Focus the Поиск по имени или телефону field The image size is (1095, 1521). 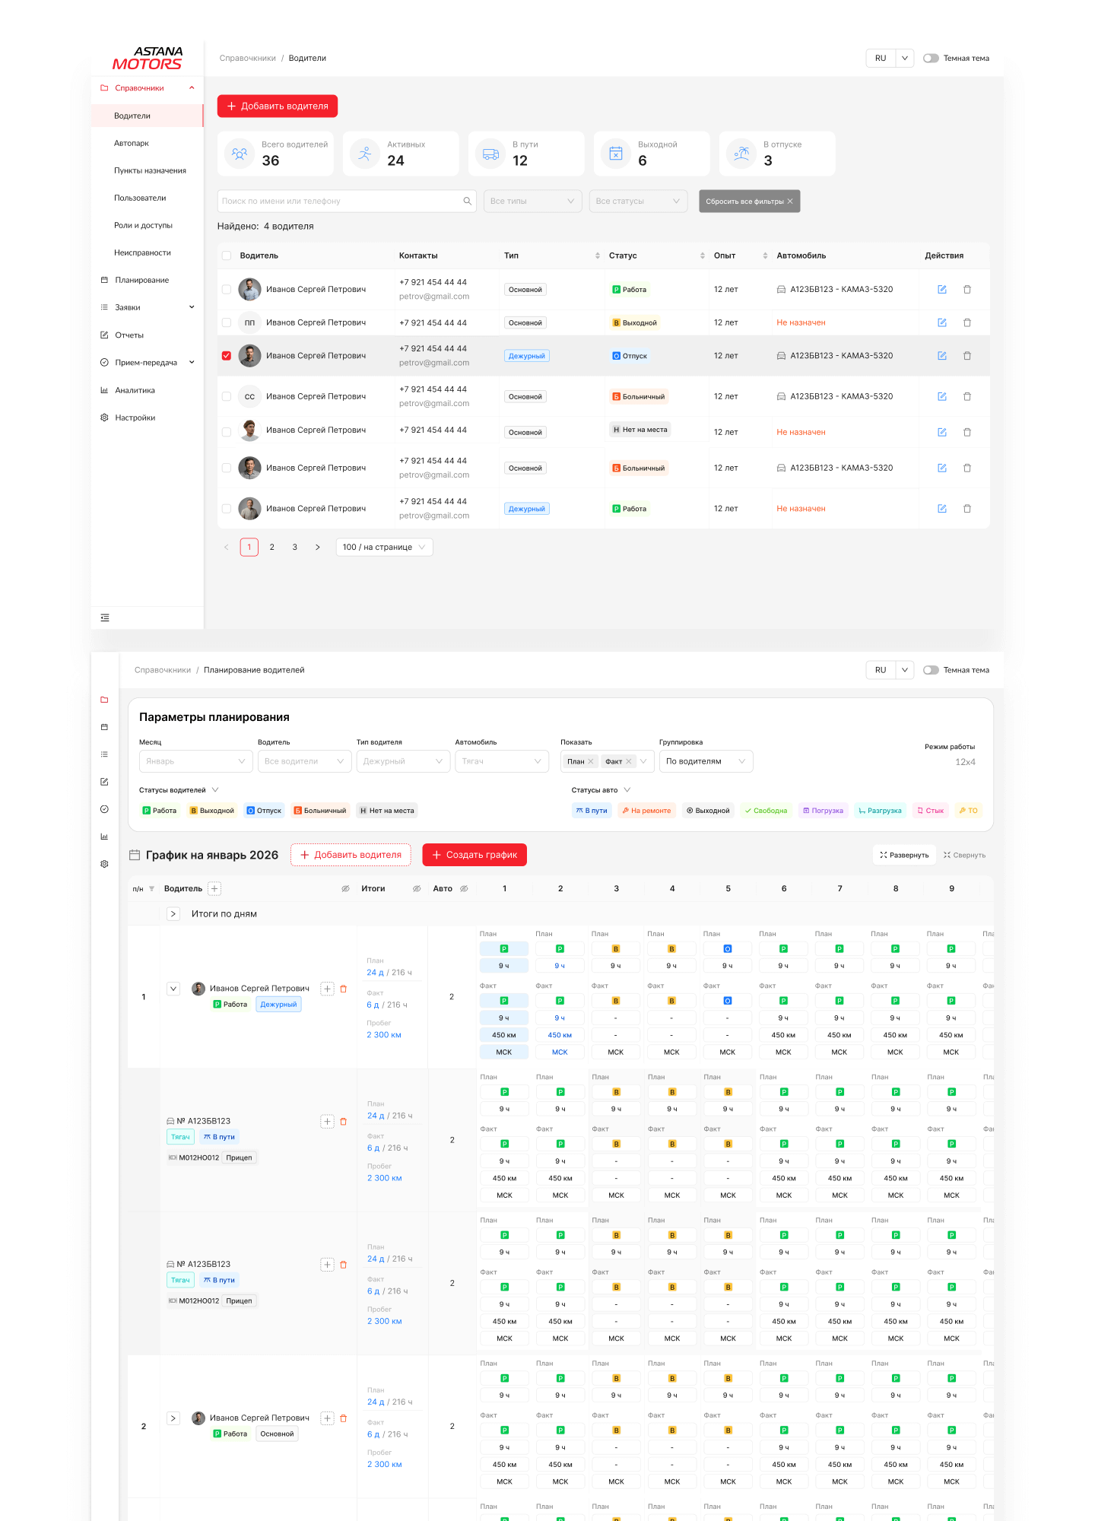(347, 201)
